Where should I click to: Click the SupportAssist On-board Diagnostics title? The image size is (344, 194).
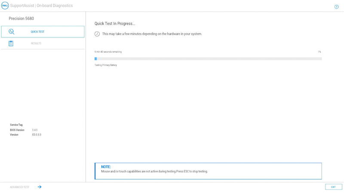pos(42,6)
